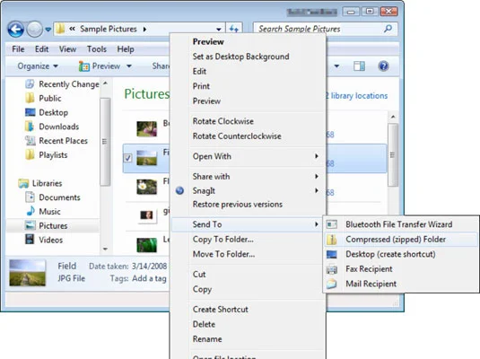Click Add a tag field

(150, 278)
